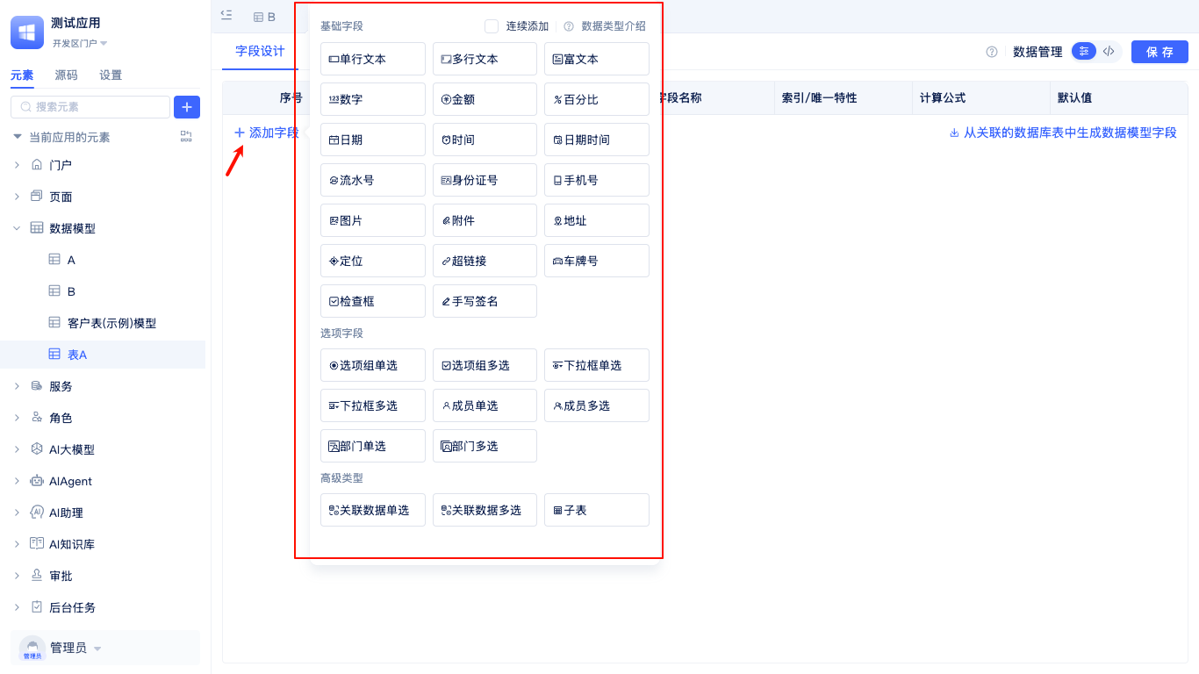The height and width of the screenshot is (674, 1199).
Task: Select the 手机号 field type
Action: point(597,180)
